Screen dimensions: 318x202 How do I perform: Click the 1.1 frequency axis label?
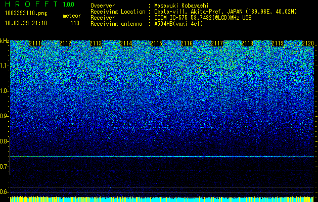pyautogui.click(x=4, y=66)
